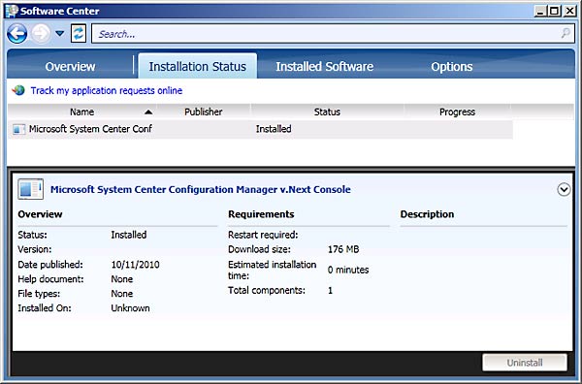The height and width of the screenshot is (384, 582).
Task: Collapse details with the chevron button
Action: (x=564, y=190)
